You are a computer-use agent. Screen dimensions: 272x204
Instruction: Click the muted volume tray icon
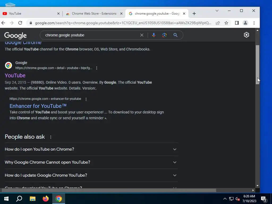(237, 199)
